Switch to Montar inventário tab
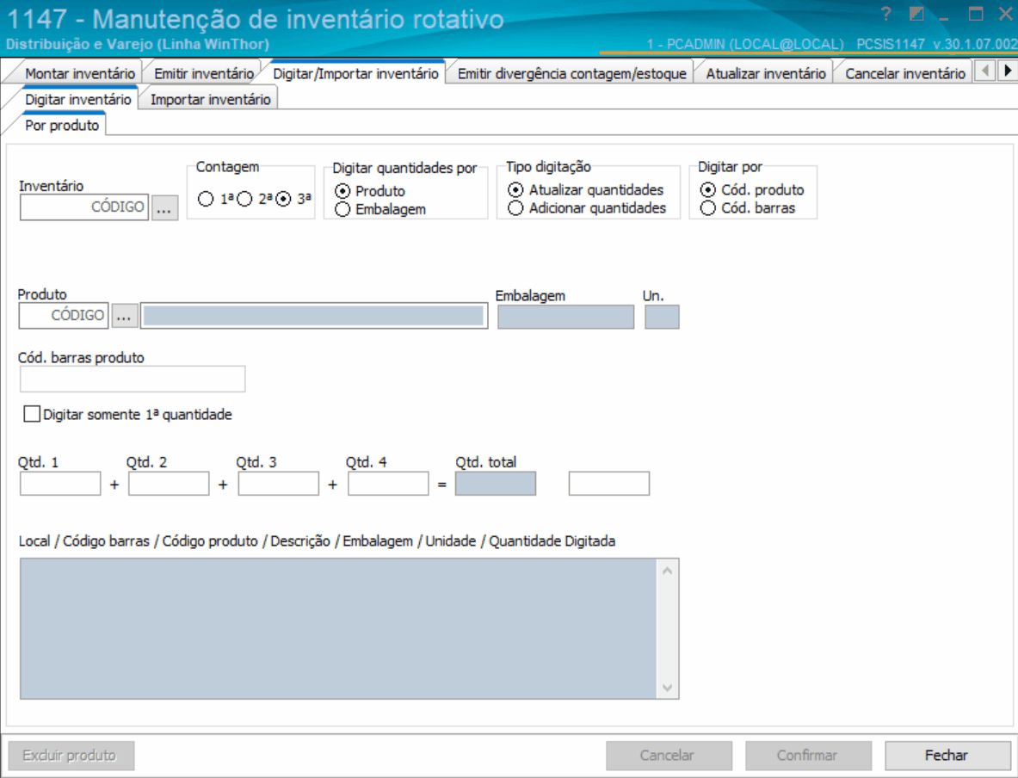Image resolution: width=1018 pixels, height=778 pixels. [x=80, y=73]
